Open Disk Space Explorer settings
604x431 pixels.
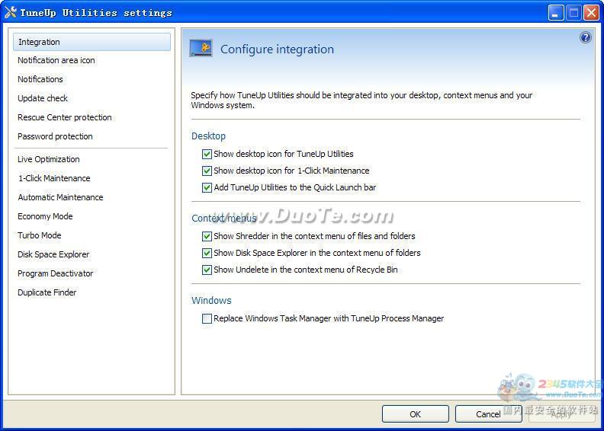(53, 254)
